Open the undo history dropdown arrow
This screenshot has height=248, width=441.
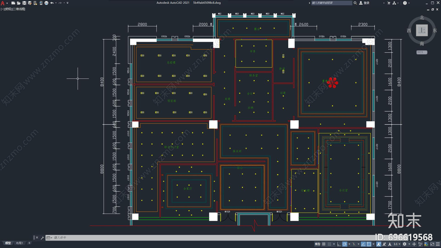coord(56,3)
